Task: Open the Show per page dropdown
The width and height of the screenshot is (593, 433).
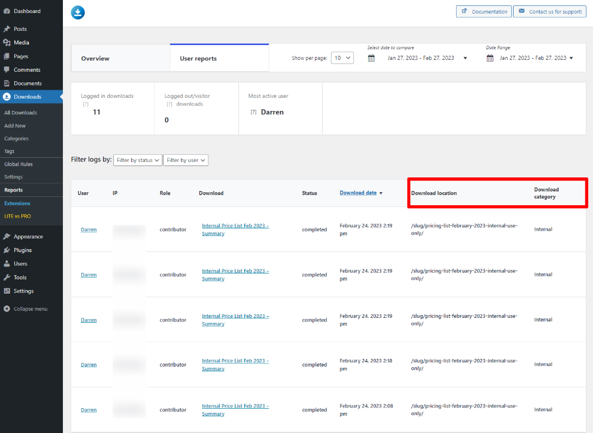Action: click(342, 58)
